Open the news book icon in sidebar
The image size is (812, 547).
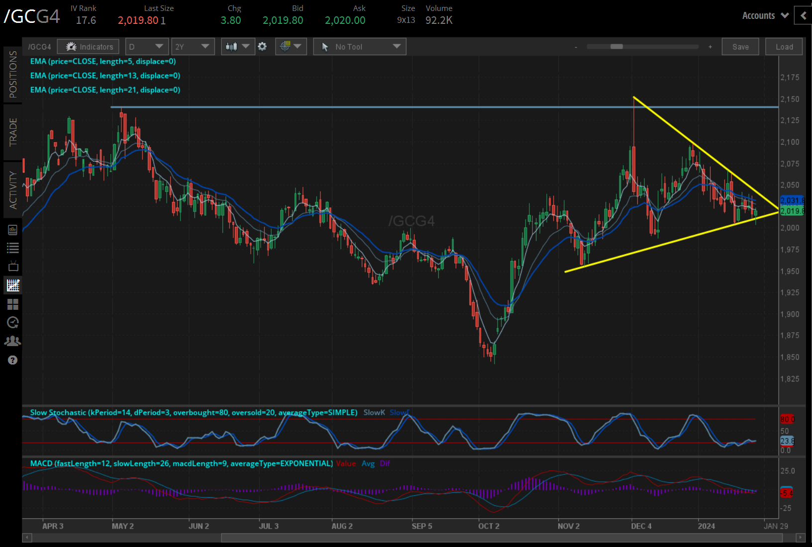point(13,230)
